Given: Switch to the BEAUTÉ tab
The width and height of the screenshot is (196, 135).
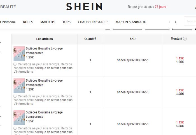Looking at the screenshot, I should pos(8,7).
